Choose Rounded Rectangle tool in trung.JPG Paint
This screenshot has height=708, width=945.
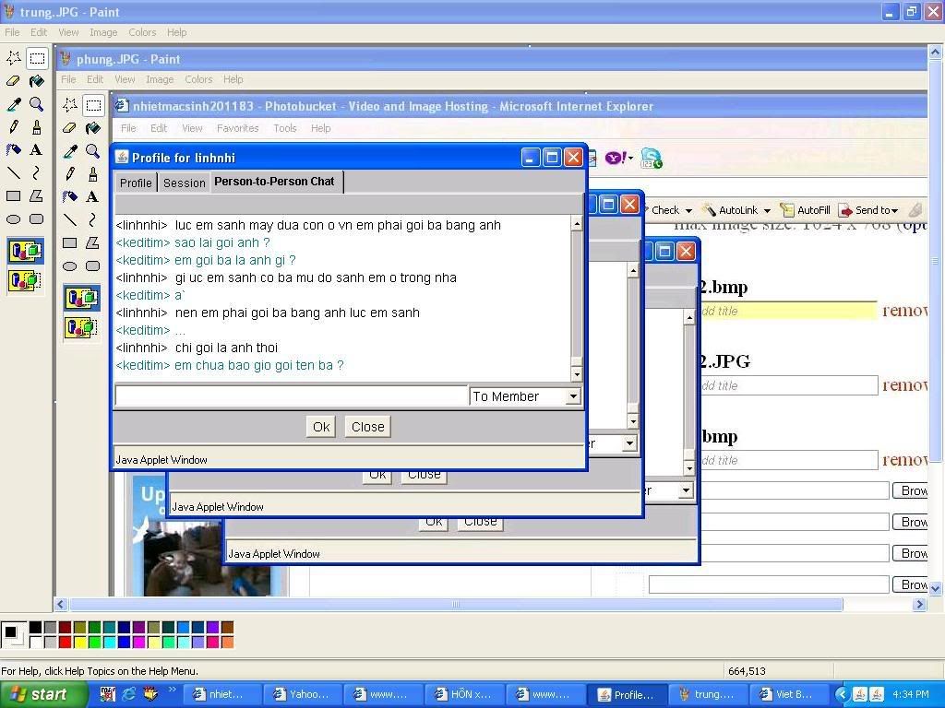pyautogui.click(x=37, y=219)
